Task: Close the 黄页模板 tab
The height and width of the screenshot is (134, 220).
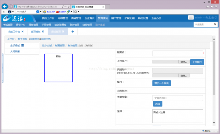Action: (43, 31)
